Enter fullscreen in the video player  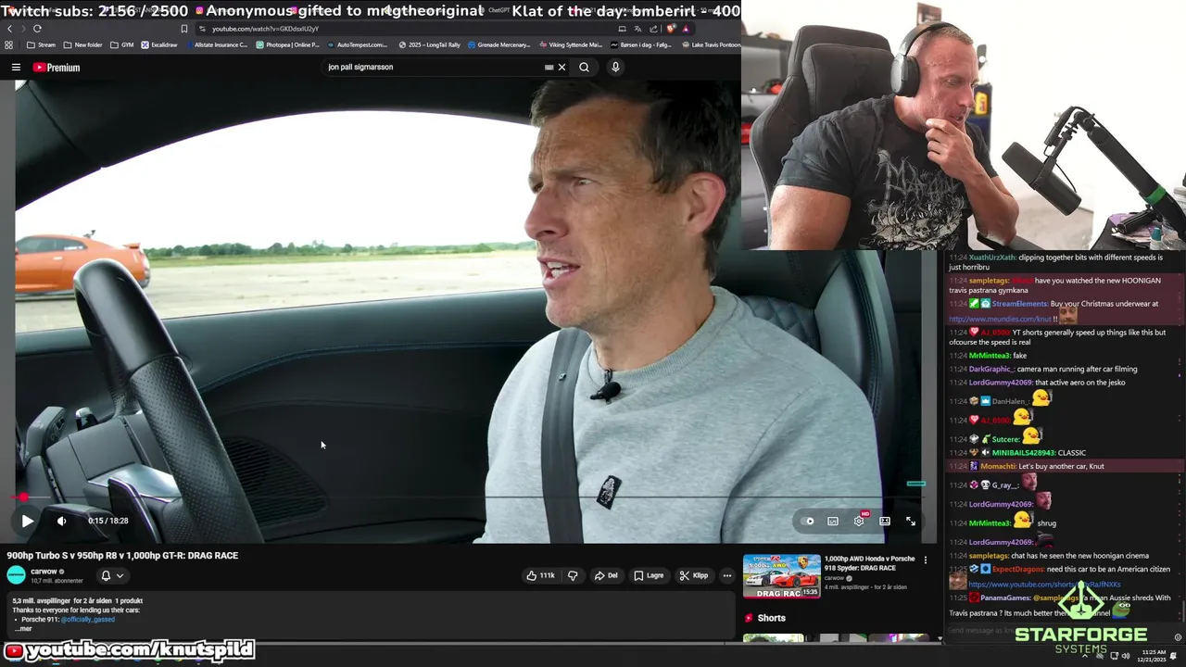[x=911, y=521]
